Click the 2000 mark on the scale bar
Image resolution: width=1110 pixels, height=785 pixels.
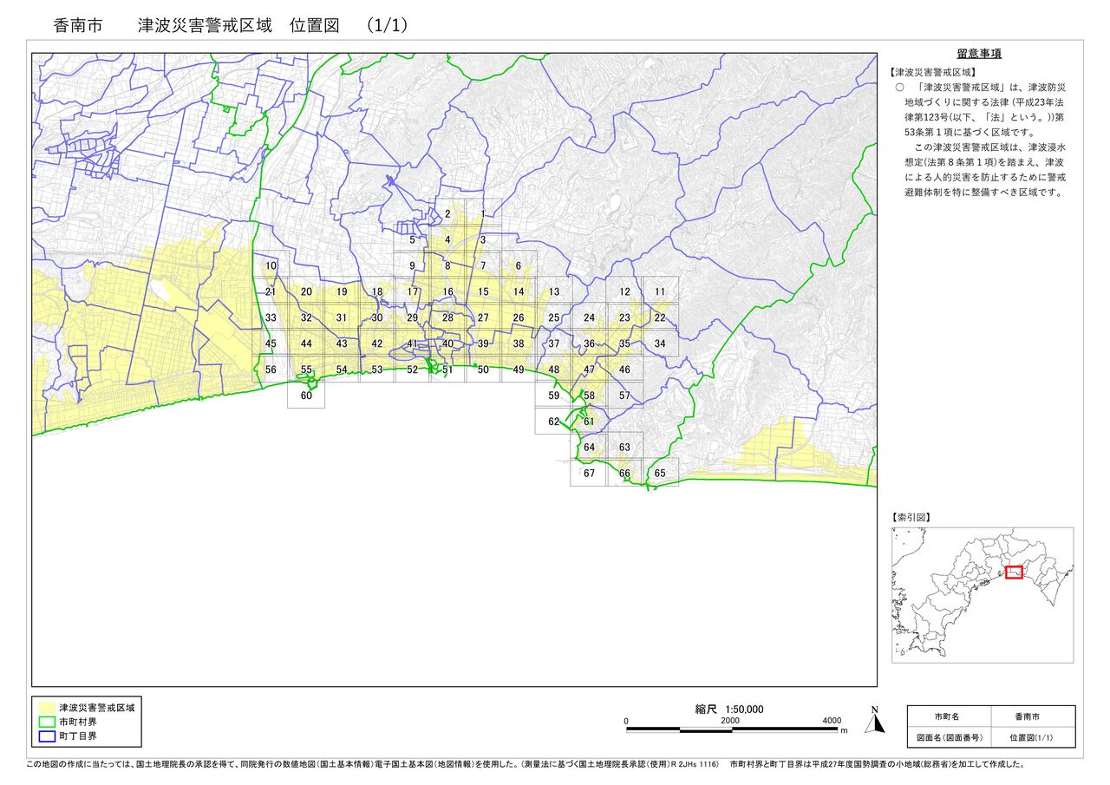point(730,721)
